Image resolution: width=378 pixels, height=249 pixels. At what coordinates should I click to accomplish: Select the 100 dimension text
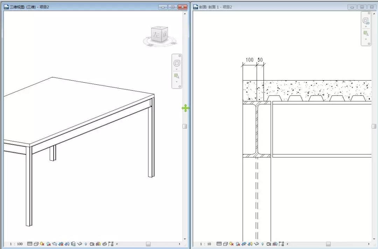[x=249, y=60]
